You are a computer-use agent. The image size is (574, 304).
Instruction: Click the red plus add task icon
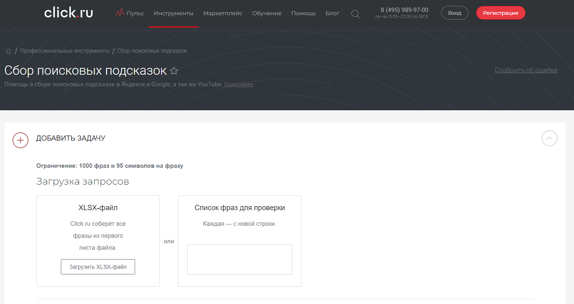coord(21,140)
